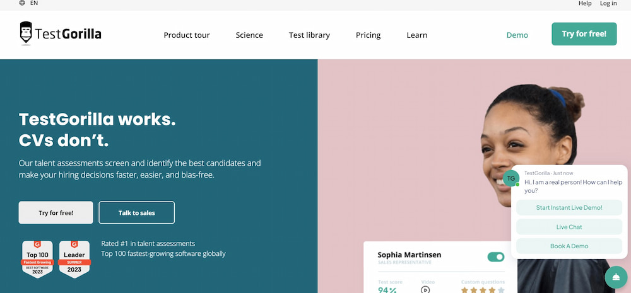Open the Test library menu item
Screen dimensions: 631x293
click(309, 35)
